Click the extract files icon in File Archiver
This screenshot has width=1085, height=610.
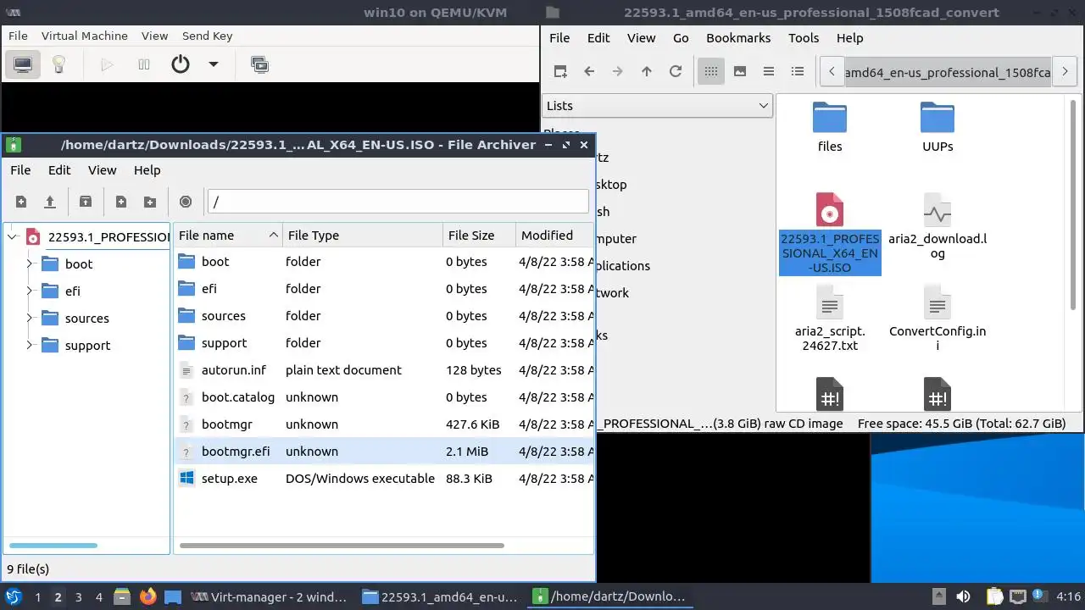86,202
